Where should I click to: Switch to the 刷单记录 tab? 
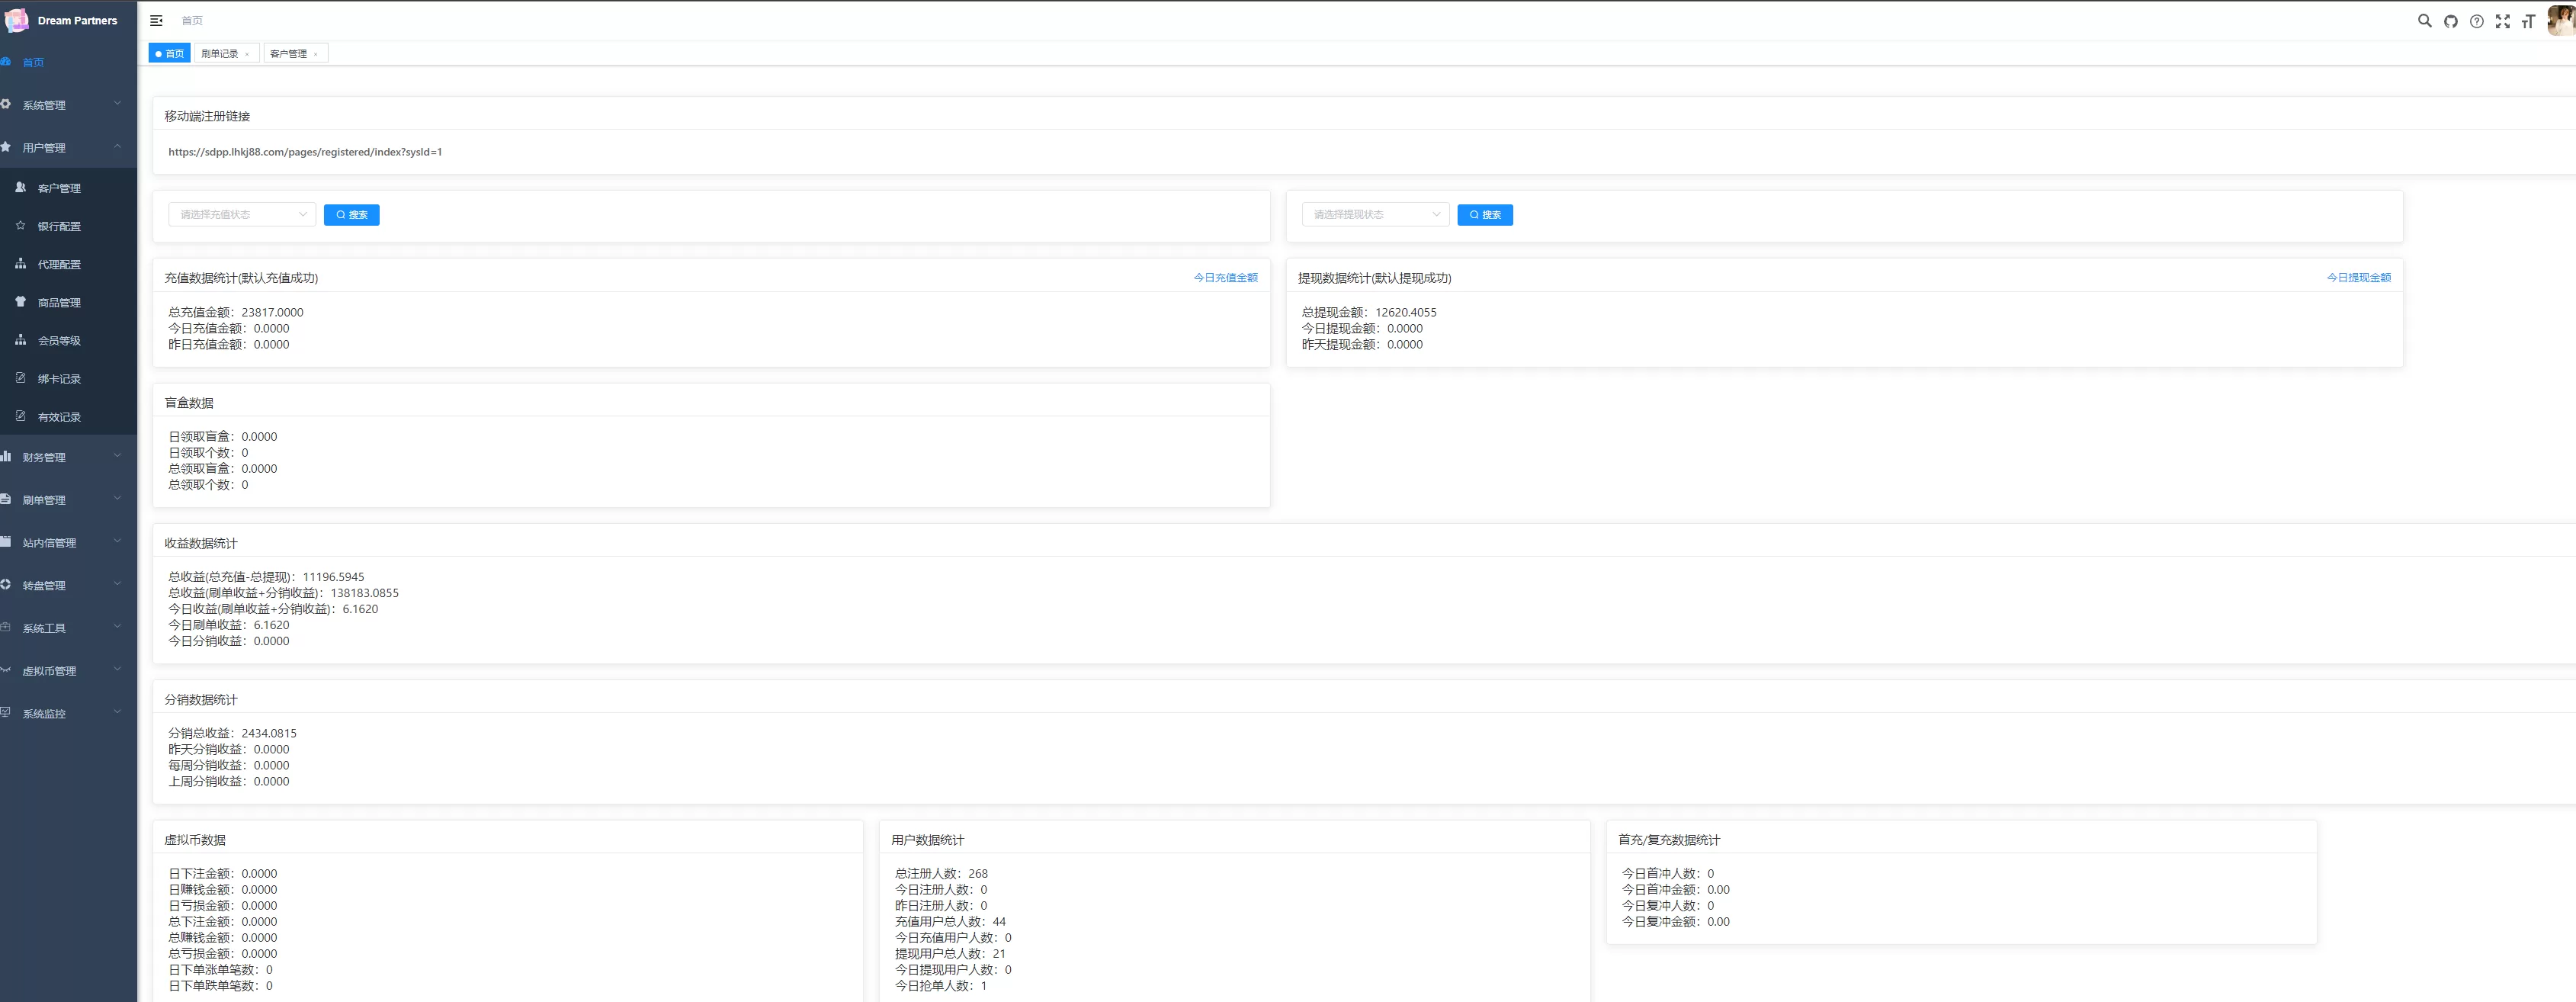tap(219, 54)
